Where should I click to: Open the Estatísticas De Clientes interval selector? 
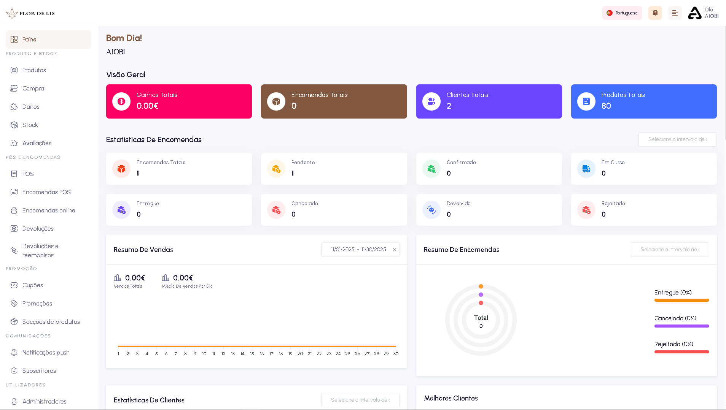(x=360, y=400)
